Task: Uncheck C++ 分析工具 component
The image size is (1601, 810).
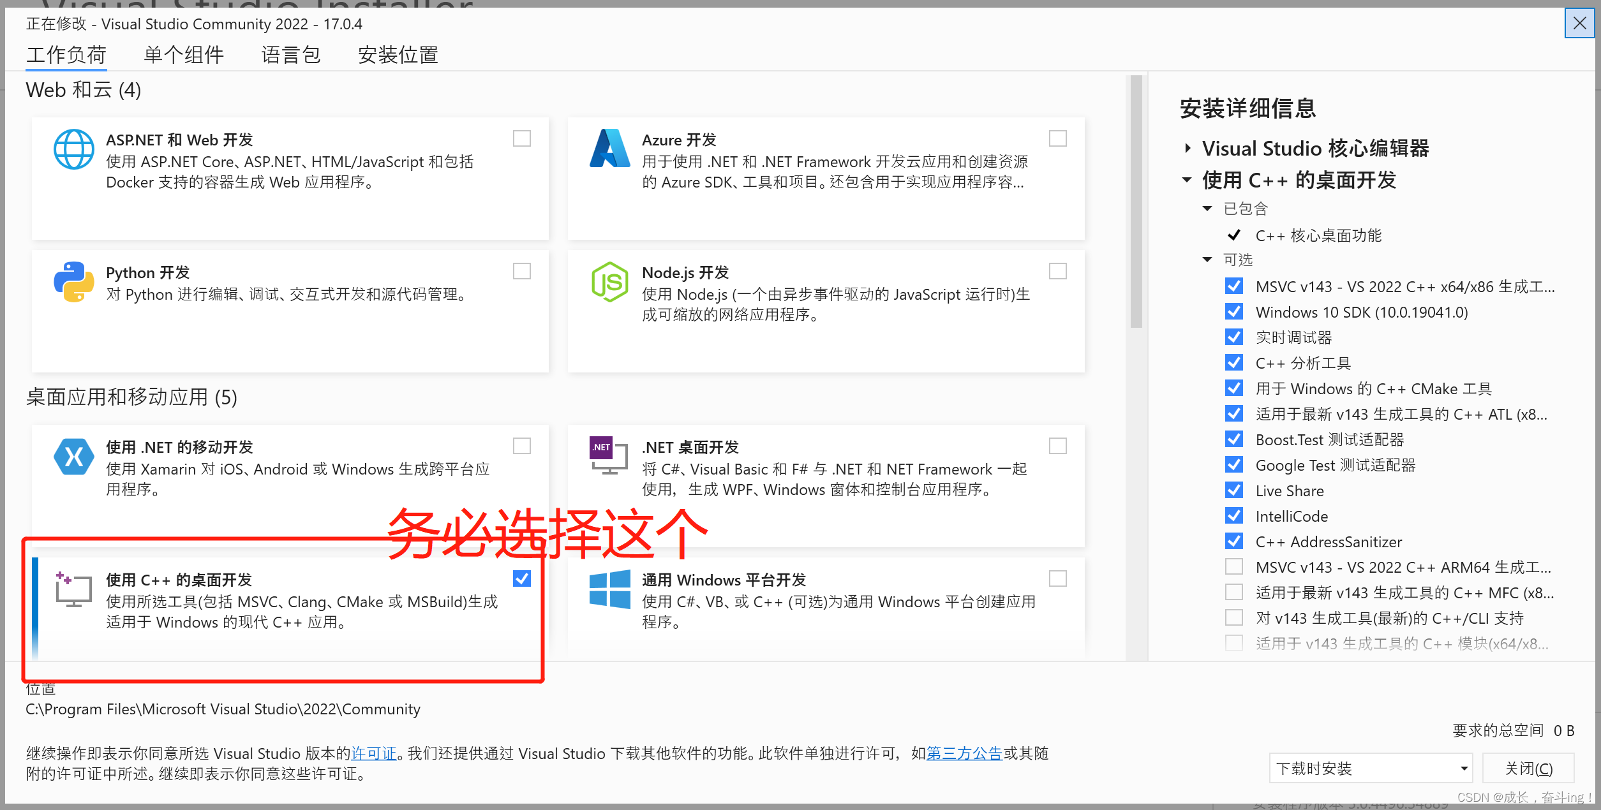Action: coord(1234,362)
